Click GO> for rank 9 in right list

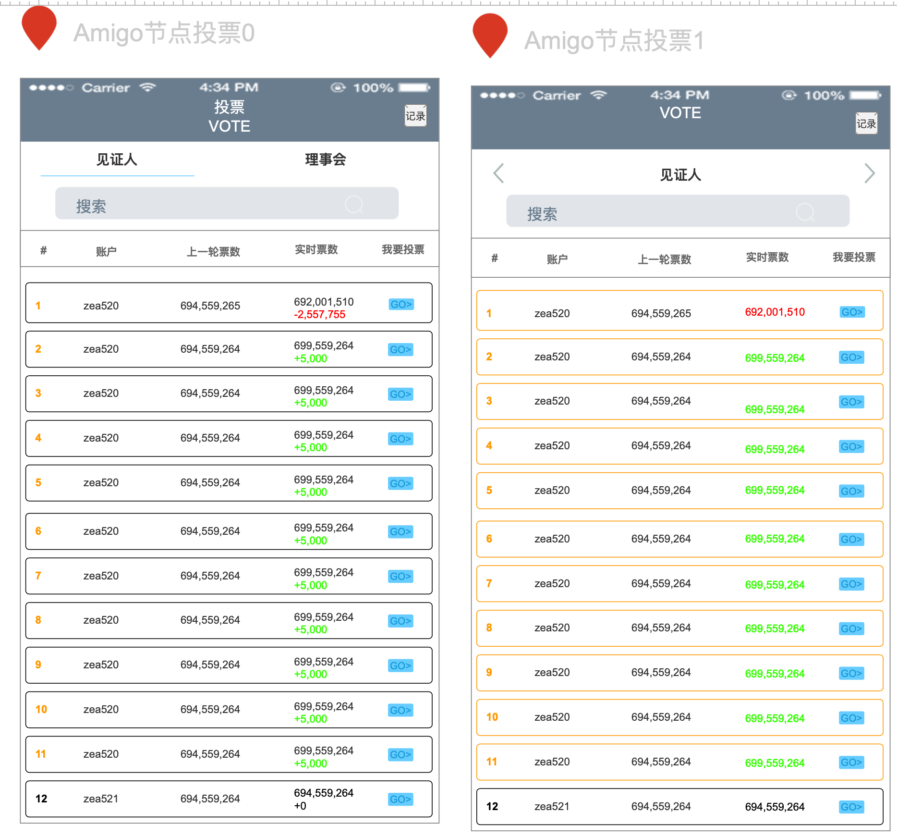point(851,673)
